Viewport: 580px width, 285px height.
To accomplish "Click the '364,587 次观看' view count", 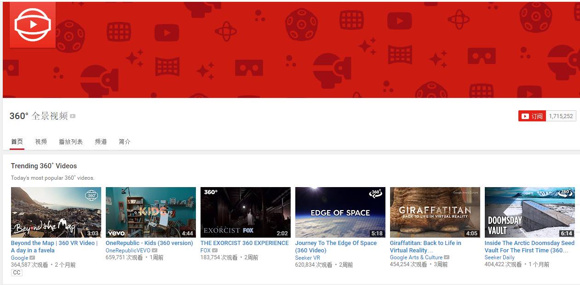I will pos(30,265).
